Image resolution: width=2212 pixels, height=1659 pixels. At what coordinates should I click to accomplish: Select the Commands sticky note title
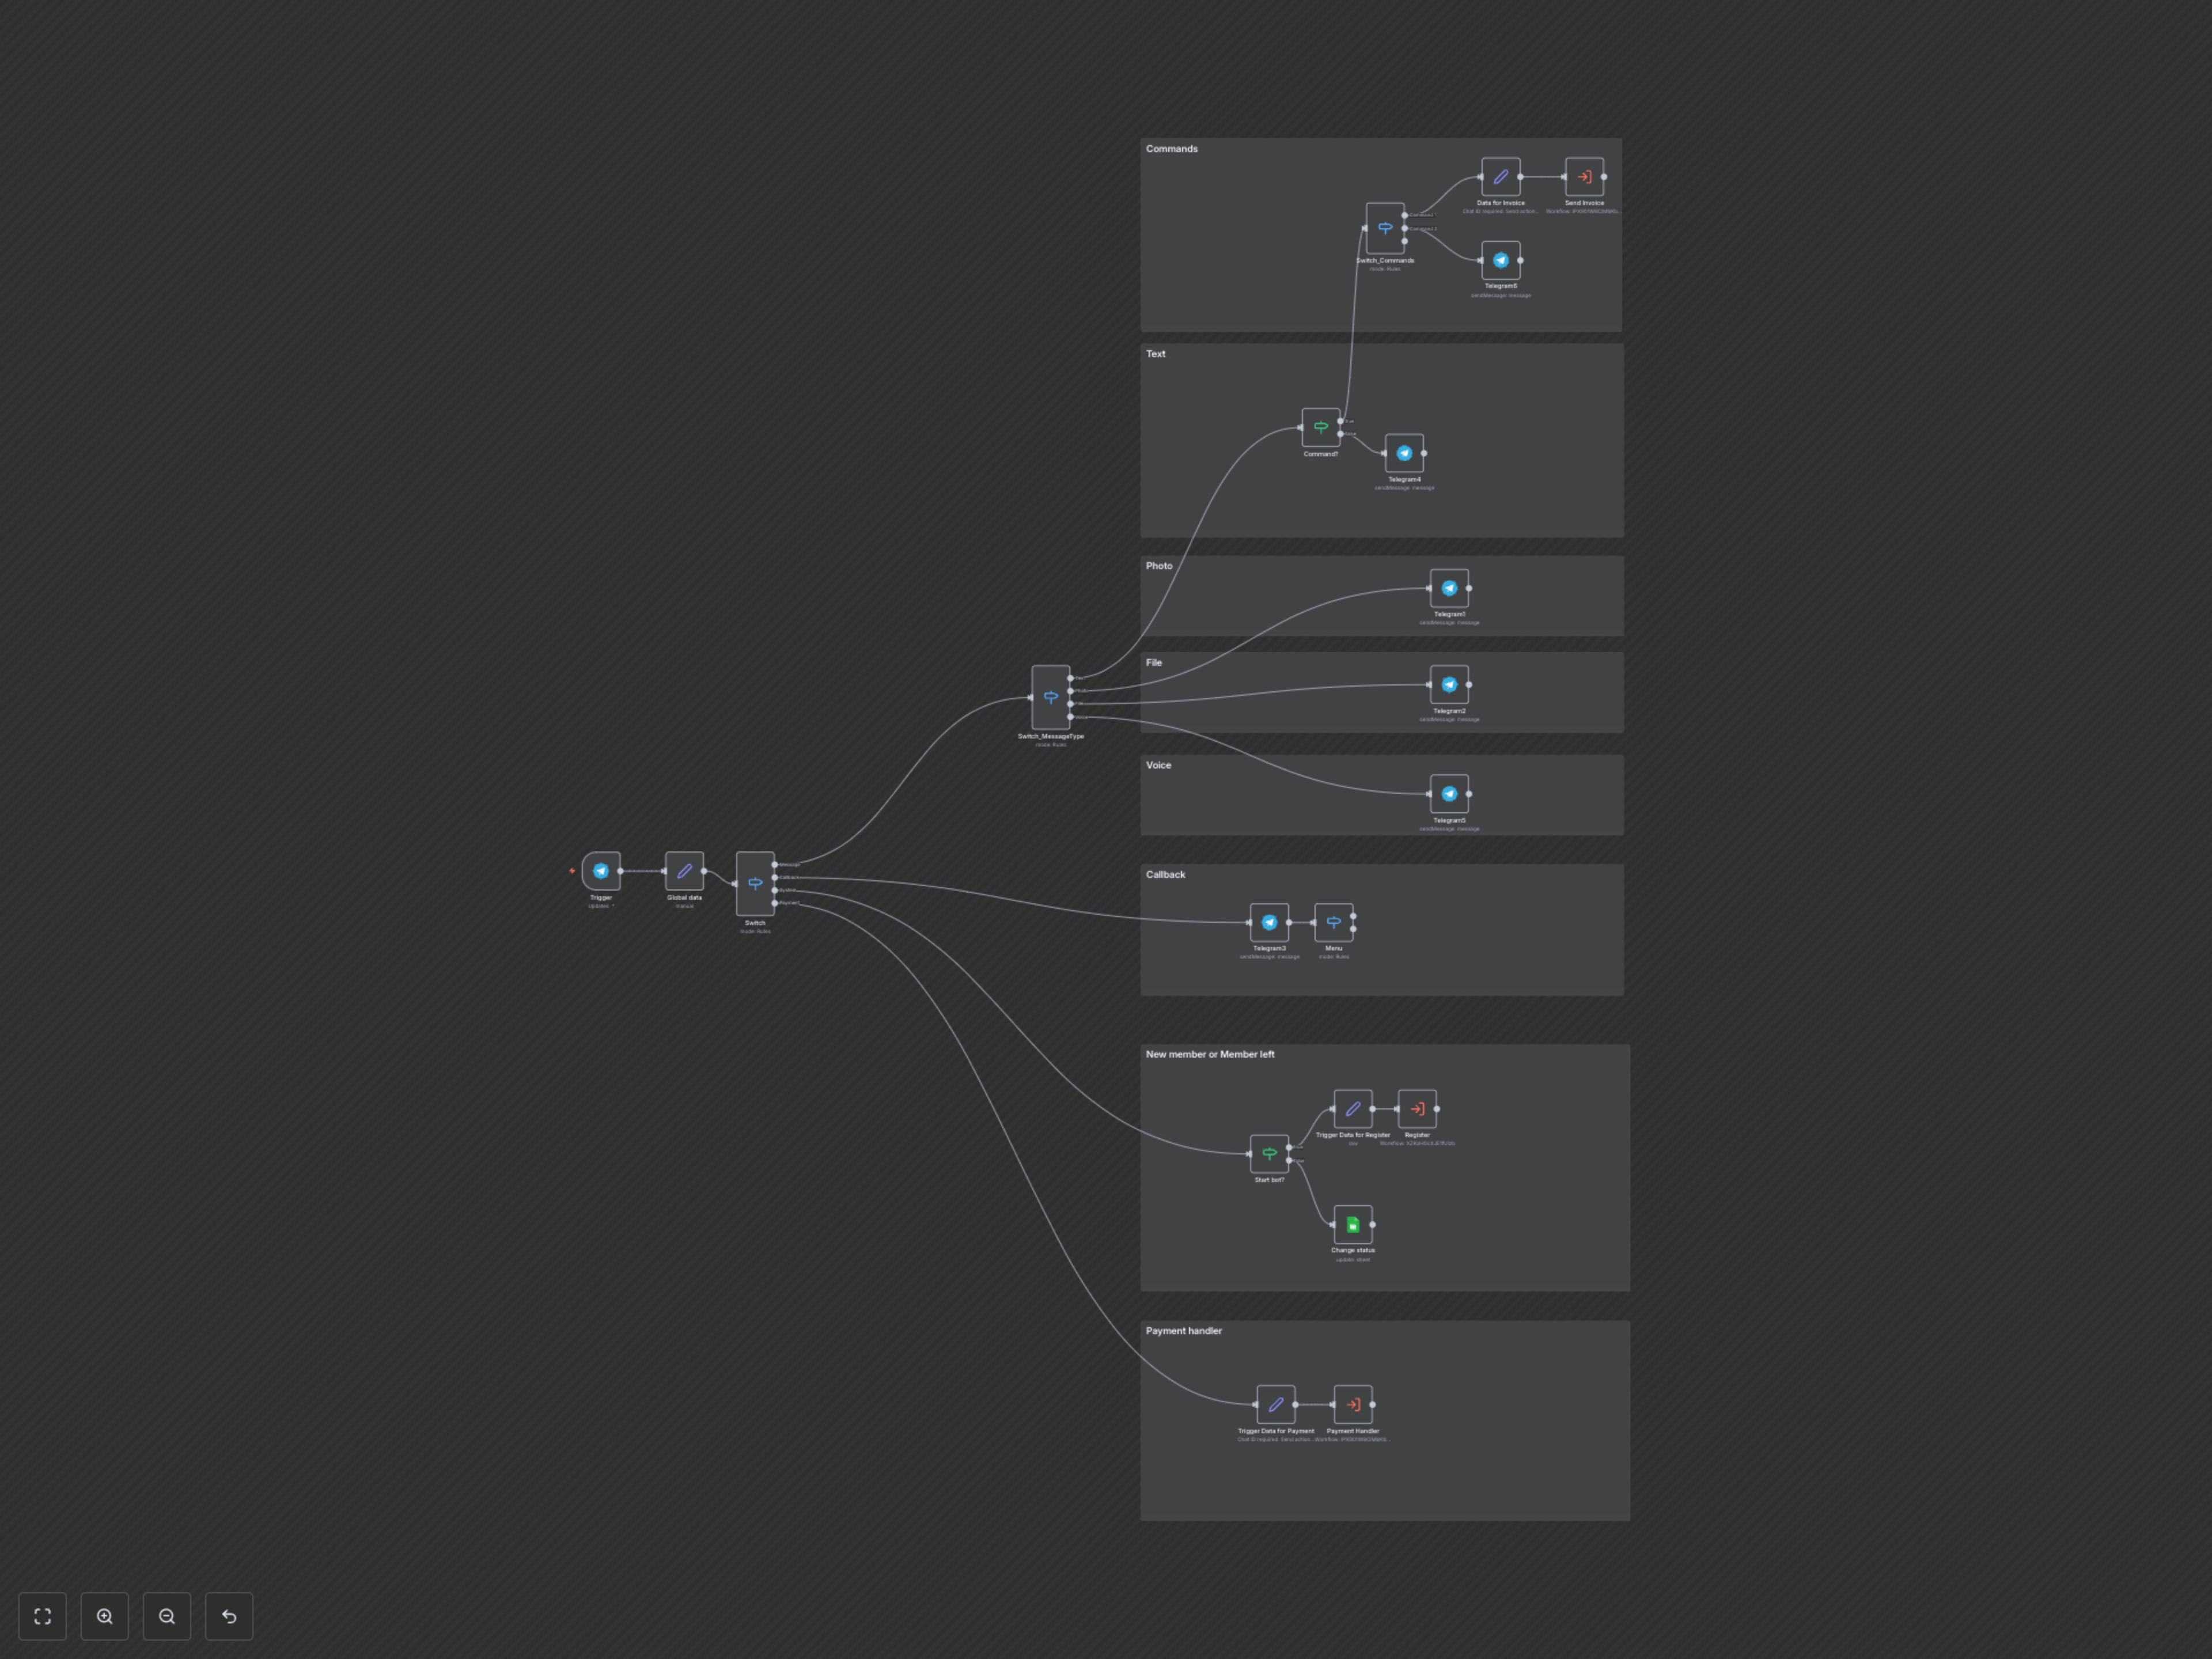tap(1171, 149)
